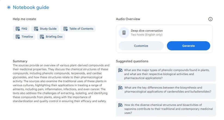Click the Timeline document icon
This screenshot has height=120, width=224.
point(18,37)
